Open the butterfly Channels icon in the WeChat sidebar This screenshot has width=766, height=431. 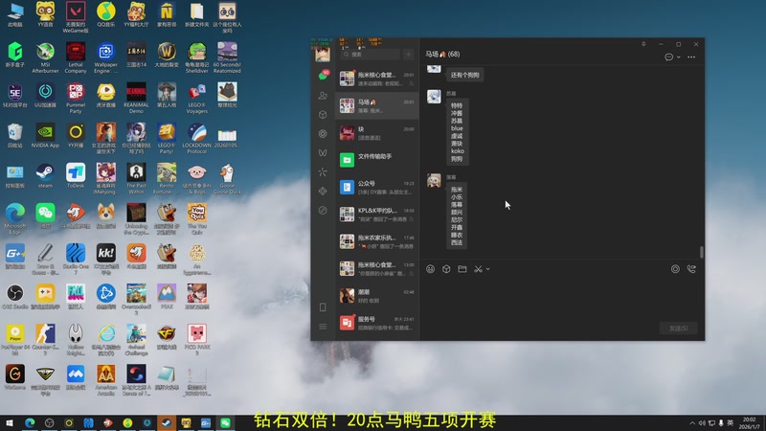point(323,153)
